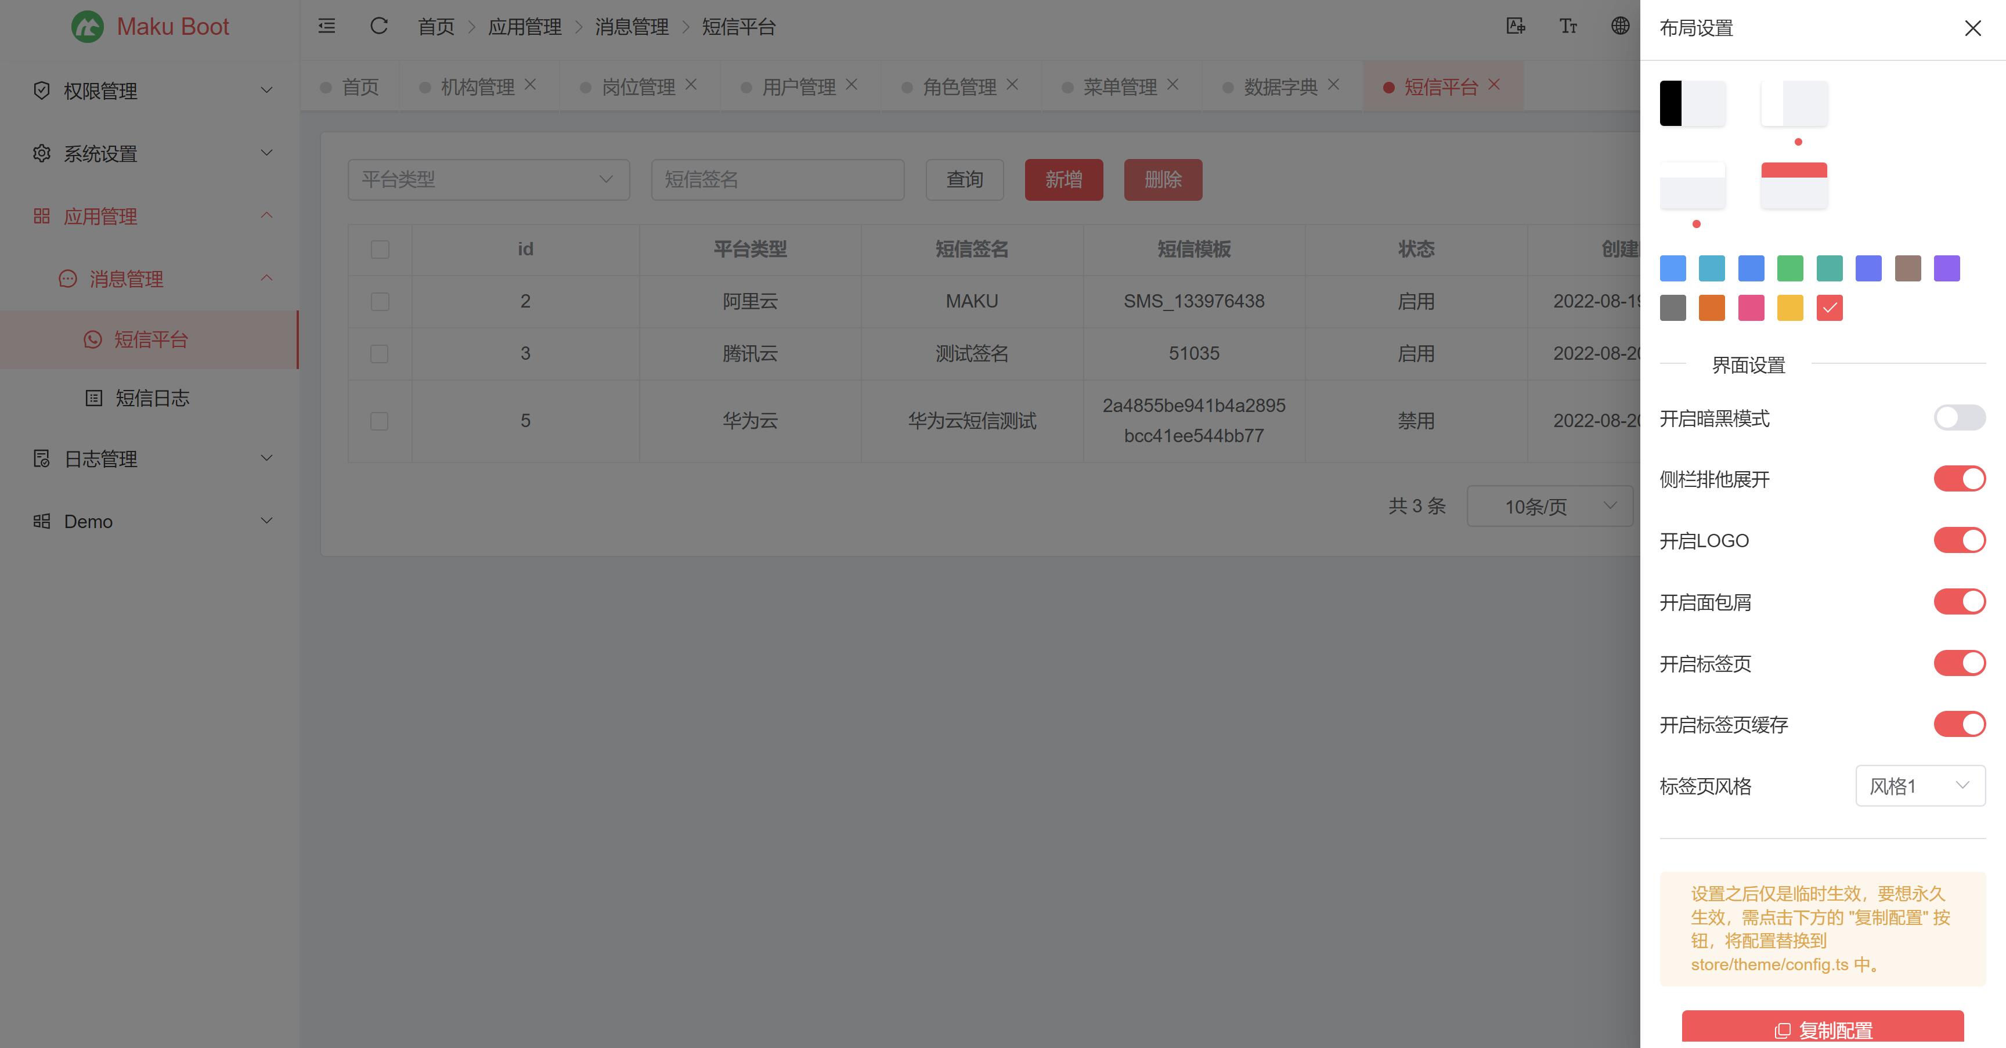Click the globe internationalization icon
The height and width of the screenshot is (1048, 2006).
tap(1621, 26)
